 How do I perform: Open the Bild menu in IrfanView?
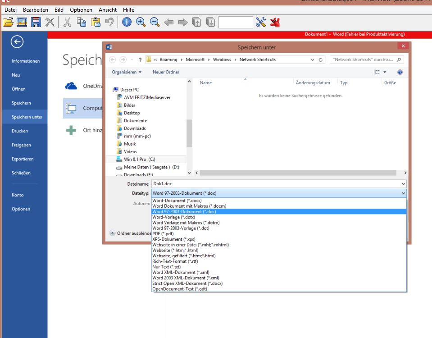pyautogui.click(x=59, y=9)
